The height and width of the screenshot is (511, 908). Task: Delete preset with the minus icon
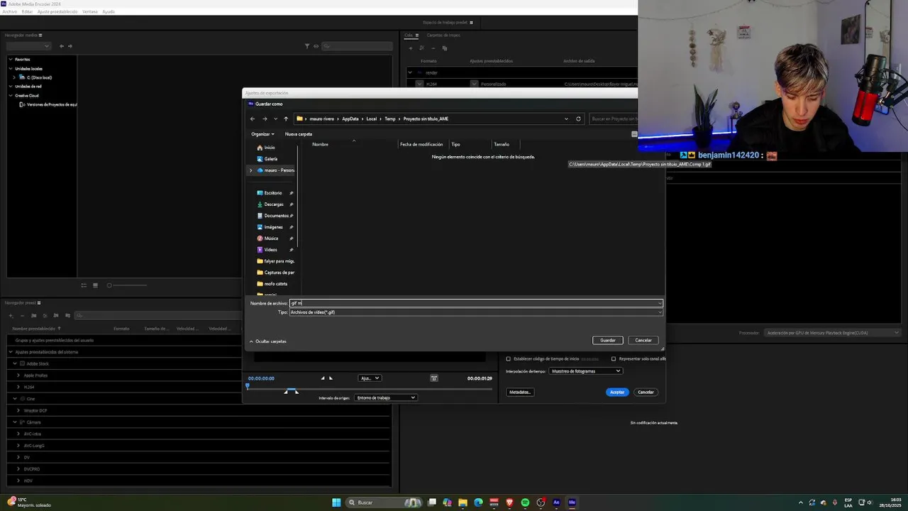[x=22, y=315]
